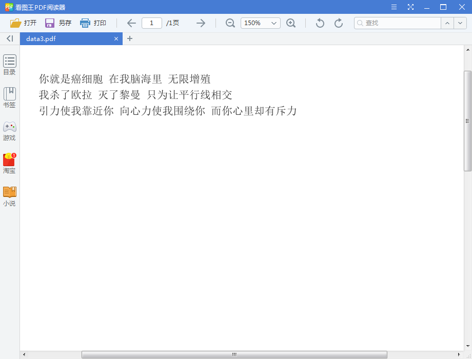The width and height of the screenshot is (472, 359).
Task: Open the 淘宝 red envelope sidebar item
Action: tap(9, 164)
